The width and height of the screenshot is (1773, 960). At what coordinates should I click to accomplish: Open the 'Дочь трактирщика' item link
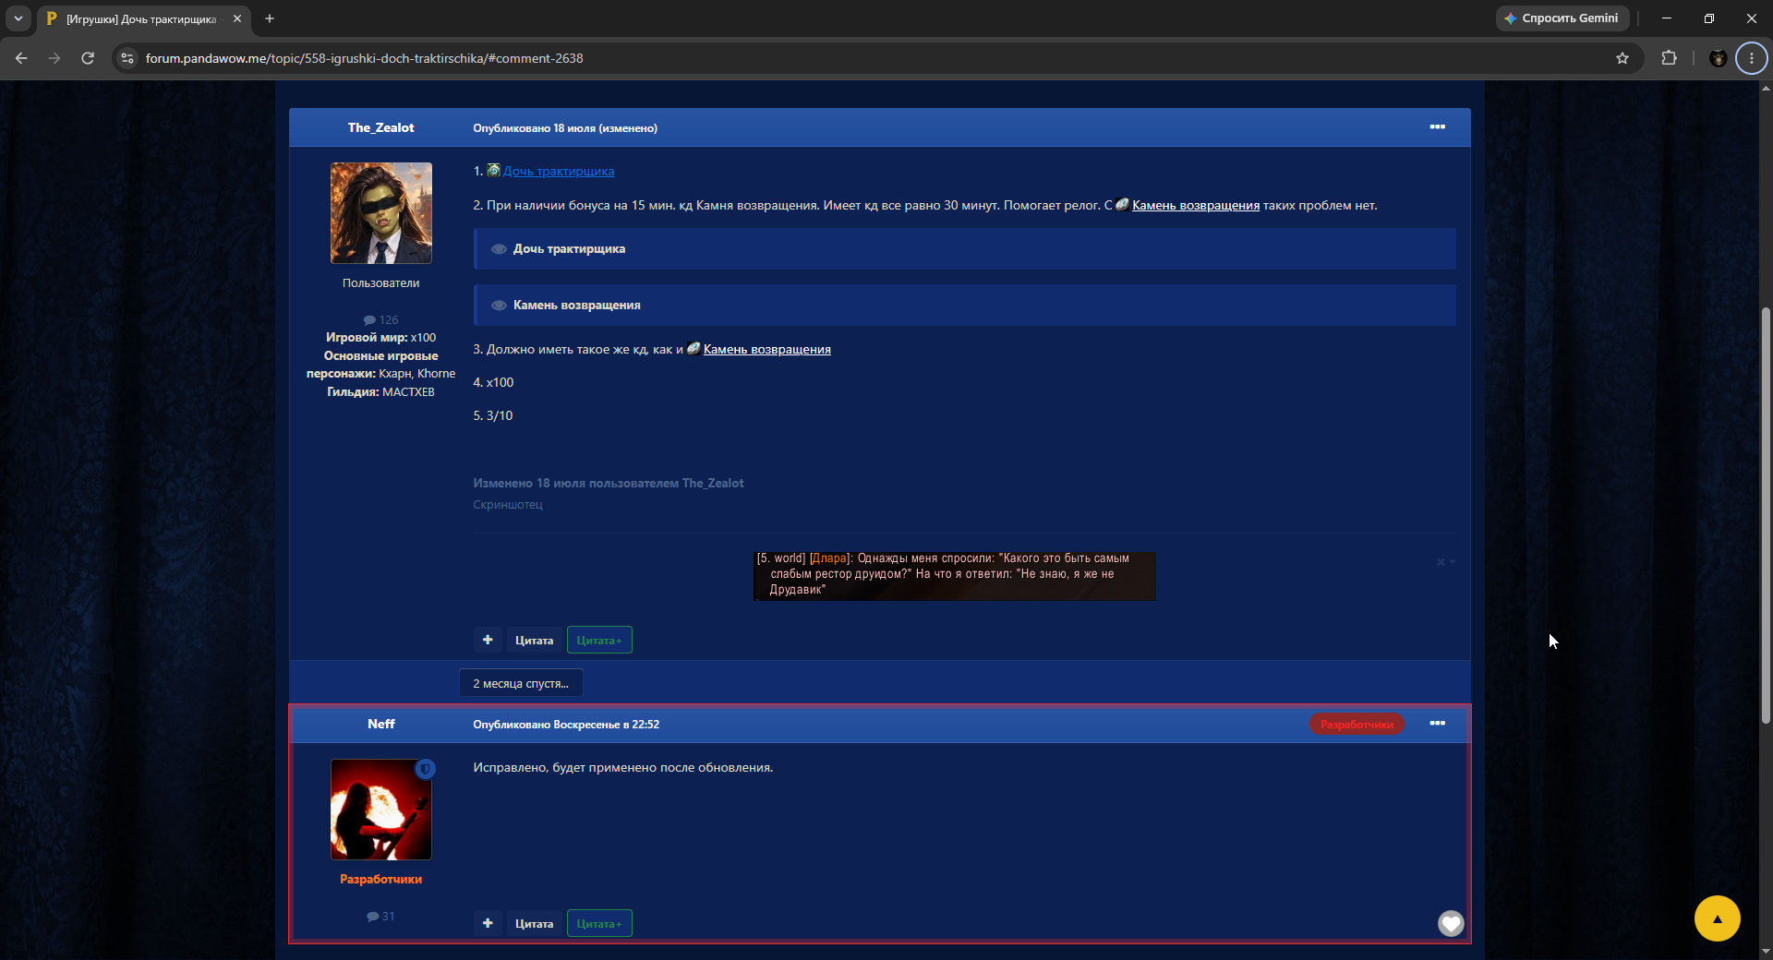[558, 172]
